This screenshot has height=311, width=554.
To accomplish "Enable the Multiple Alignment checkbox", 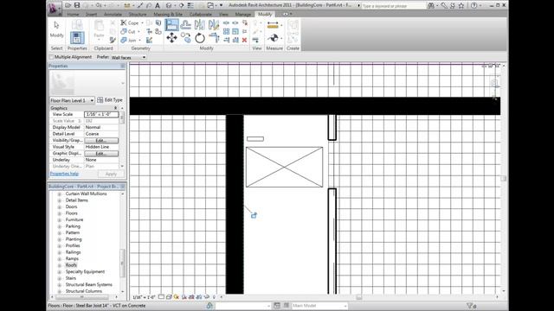I will click(52, 57).
